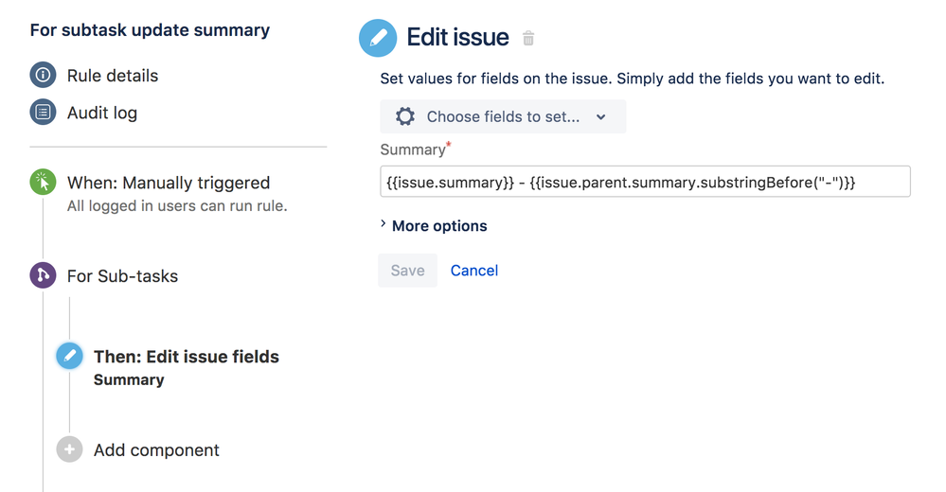This screenshot has height=492, width=946.
Task: Click the chevron arrow beside Choose fields
Action: click(x=601, y=117)
